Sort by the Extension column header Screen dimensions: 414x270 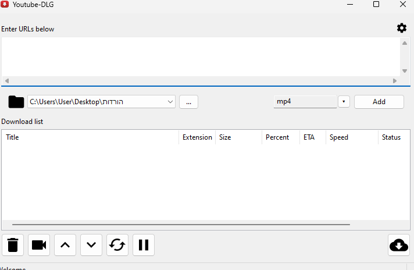pos(197,137)
